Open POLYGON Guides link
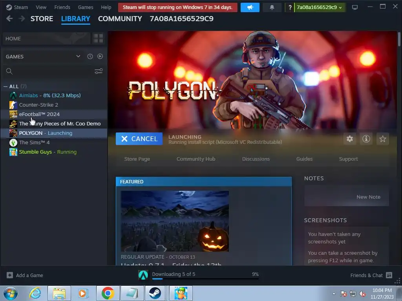Viewport: 402px width, 301px height. pyautogui.click(x=304, y=159)
